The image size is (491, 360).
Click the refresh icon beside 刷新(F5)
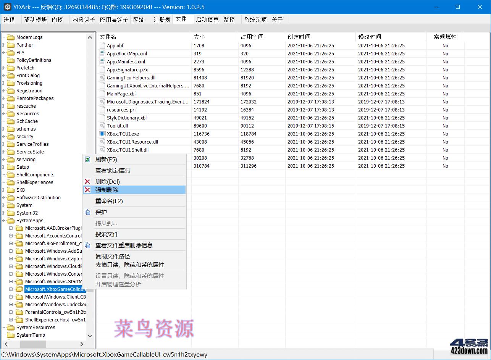click(88, 159)
